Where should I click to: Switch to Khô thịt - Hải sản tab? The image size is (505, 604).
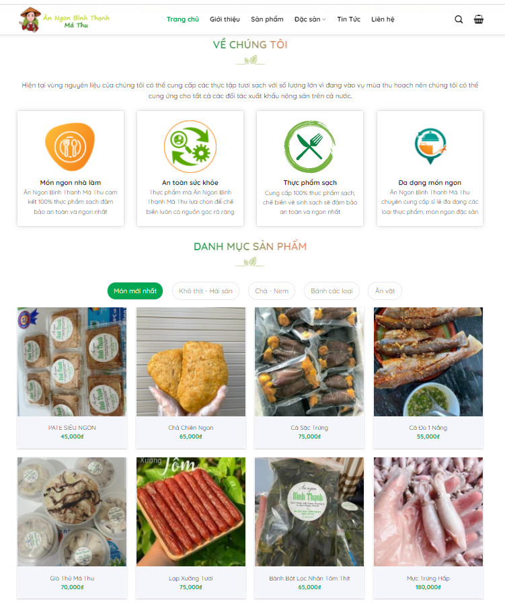[206, 291]
